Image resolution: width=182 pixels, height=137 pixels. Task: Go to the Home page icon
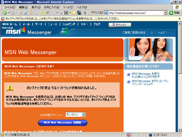31,13
